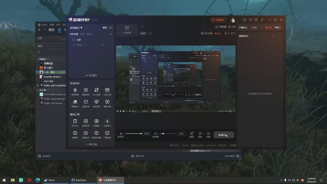Open the AD task icon in 基础工具
This screenshot has width=327, height=184.
point(86,122)
